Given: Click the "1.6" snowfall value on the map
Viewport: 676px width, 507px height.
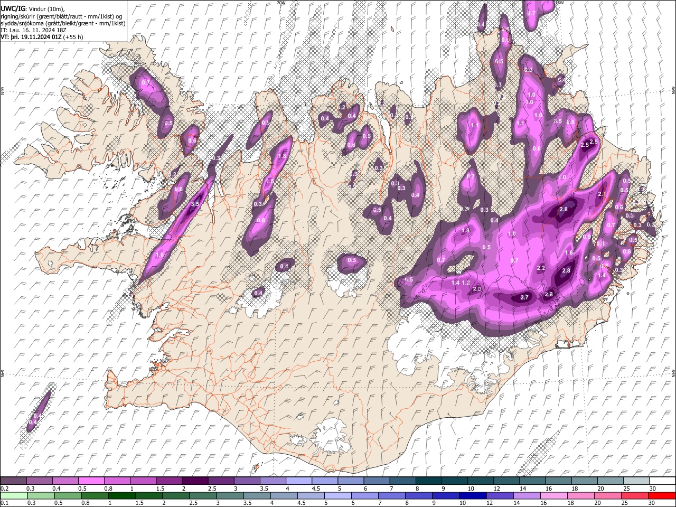Looking at the screenshot, I should tap(569, 253).
